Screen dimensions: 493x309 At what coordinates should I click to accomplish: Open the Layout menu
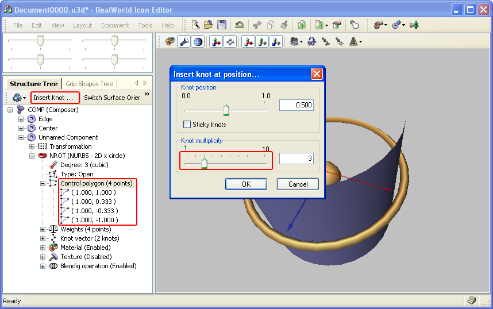(x=82, y=25)
